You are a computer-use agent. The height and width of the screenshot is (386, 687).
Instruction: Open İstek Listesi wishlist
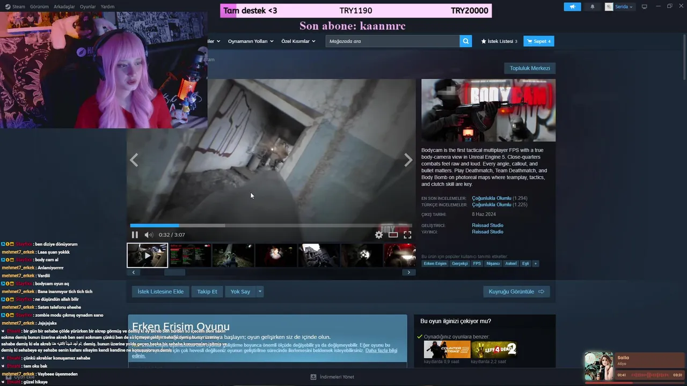coord(499,41)
